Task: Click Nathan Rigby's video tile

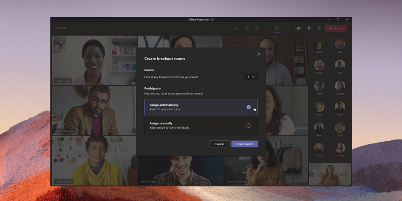Action: [x=180, y=171]
